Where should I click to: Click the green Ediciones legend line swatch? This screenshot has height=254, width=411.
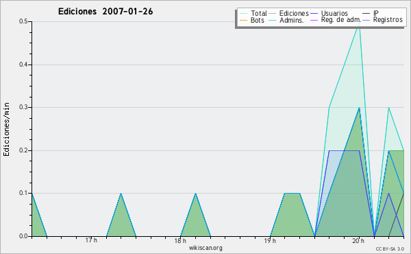[x=273, y=14]
